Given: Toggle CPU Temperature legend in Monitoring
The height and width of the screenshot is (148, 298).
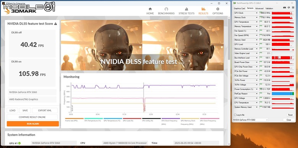Looking at the screenshot, I should point(94,120).
